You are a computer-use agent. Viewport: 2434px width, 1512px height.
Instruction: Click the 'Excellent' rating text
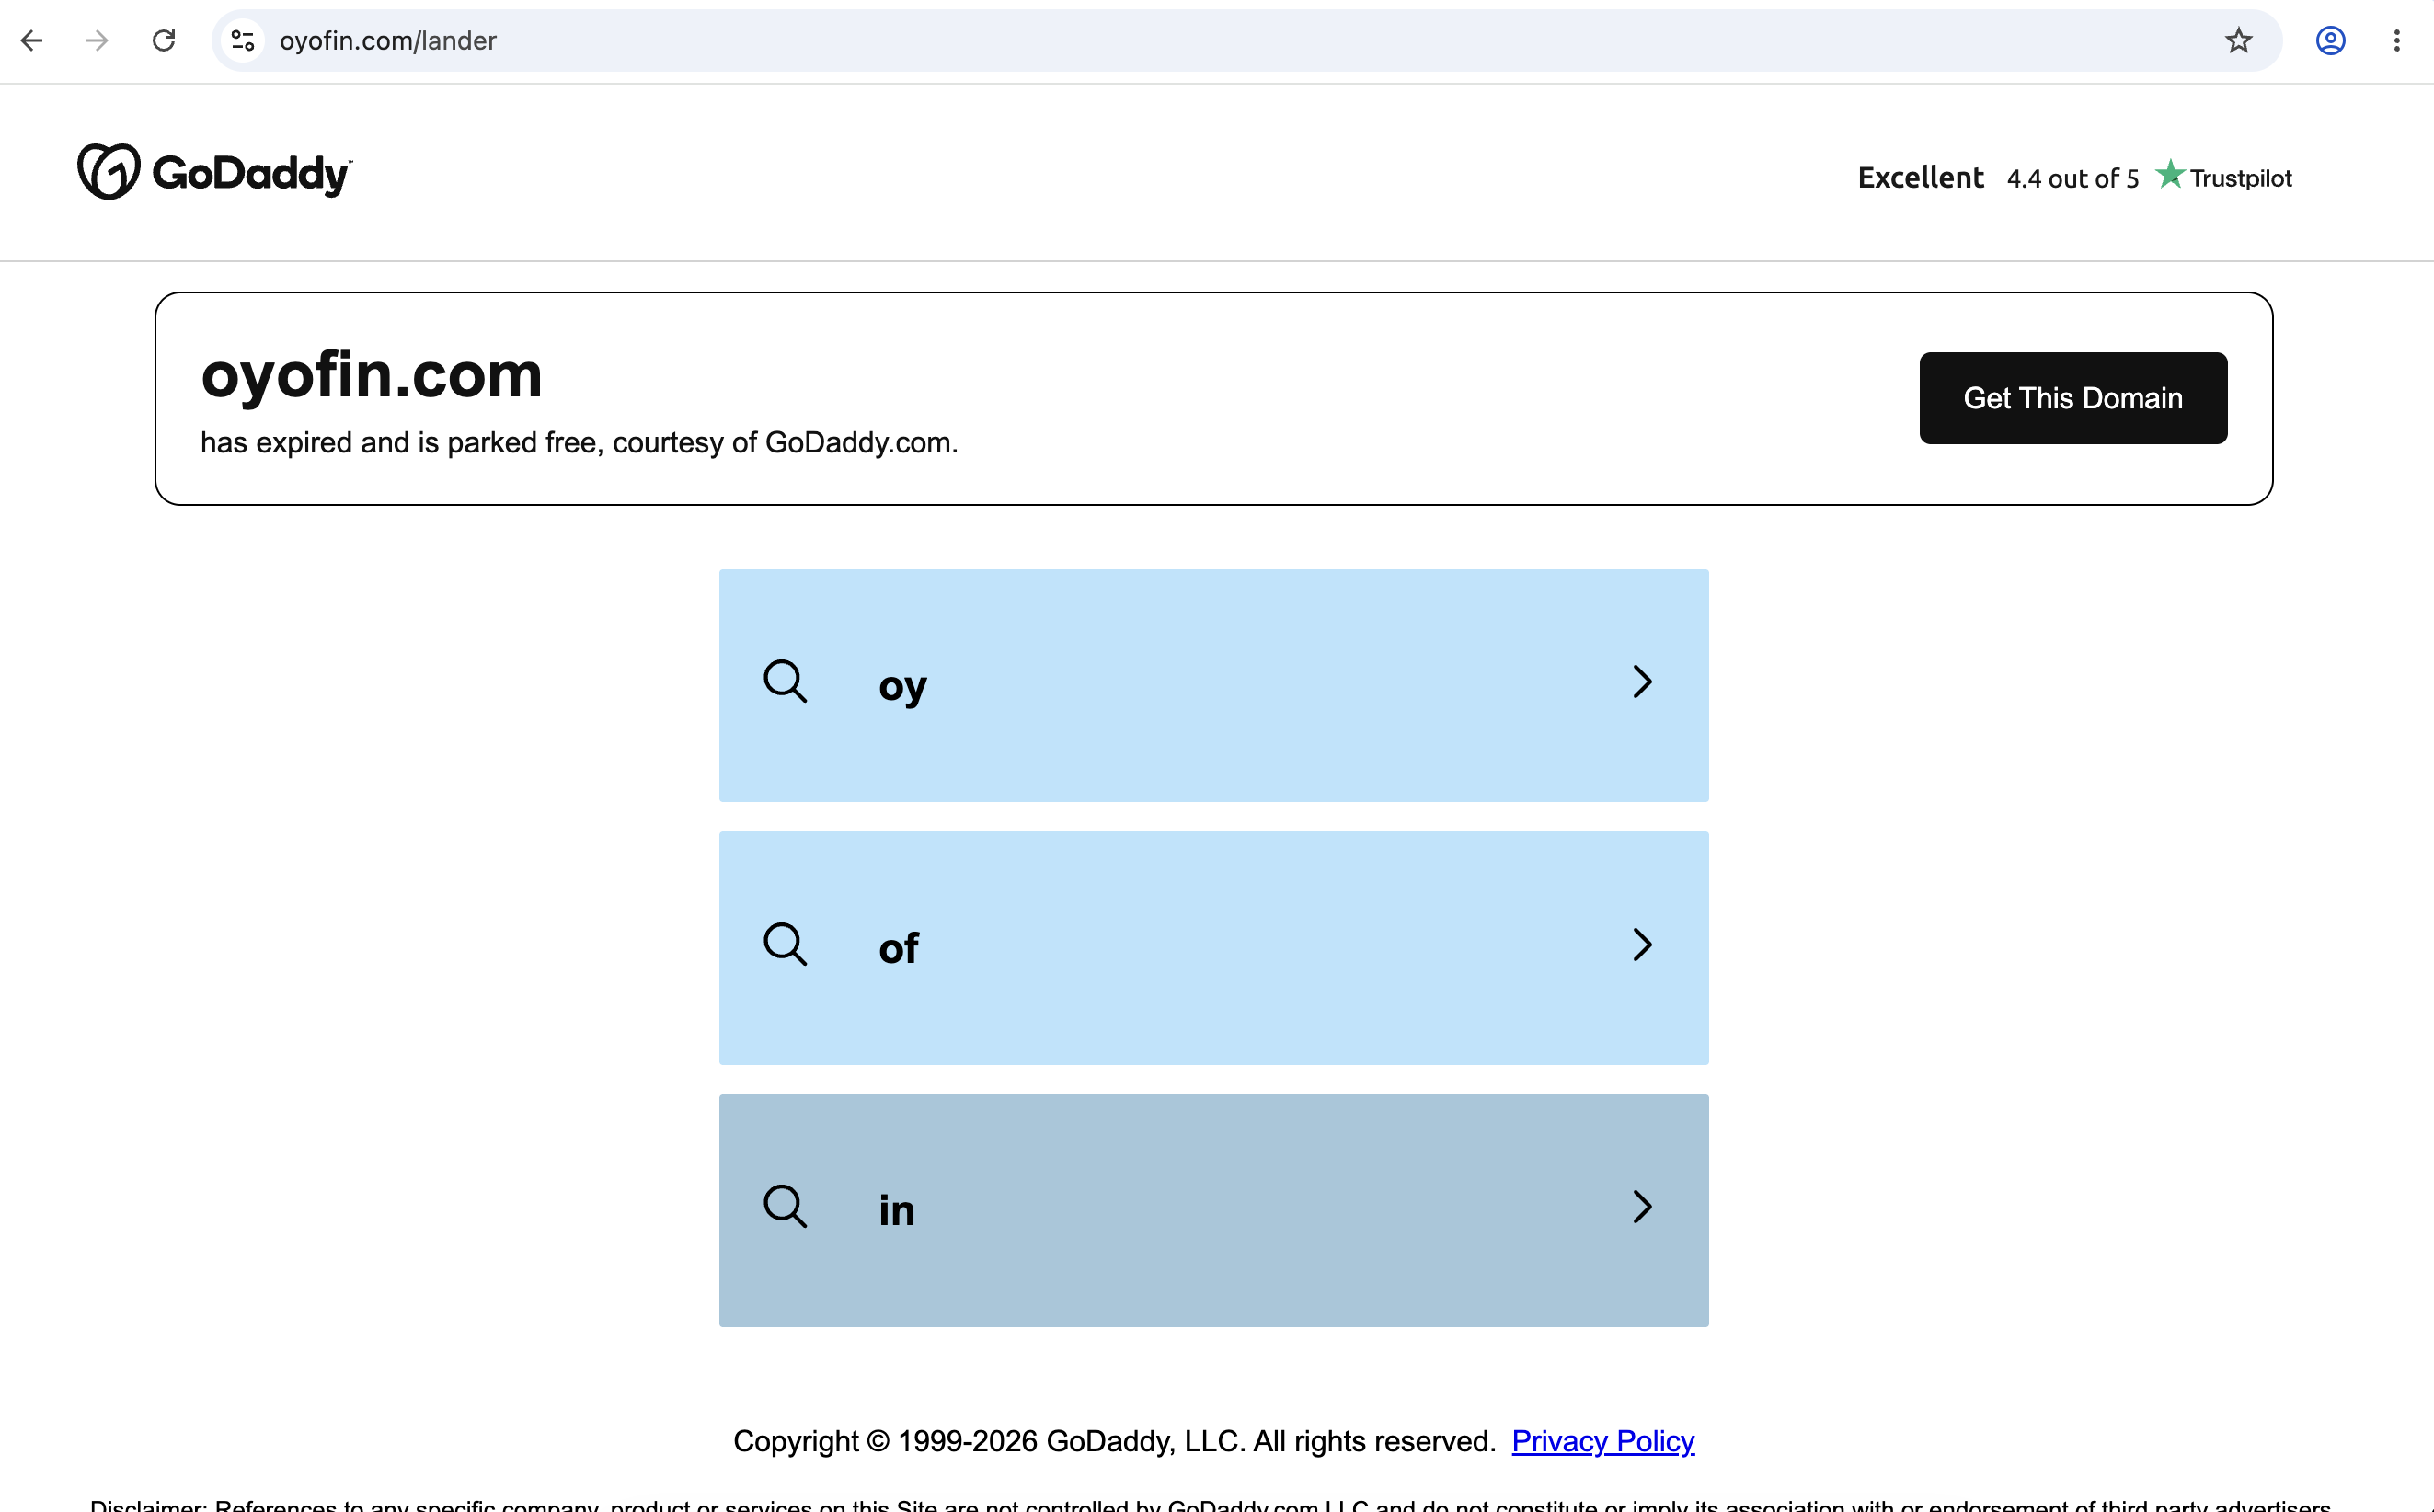click(x=1920, y=177)
